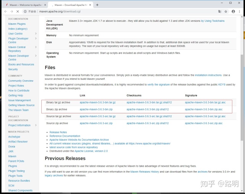245x194 pixels.
Task: Open Apache Maven Website As Documentation Archive
Action: click(79, 140)
